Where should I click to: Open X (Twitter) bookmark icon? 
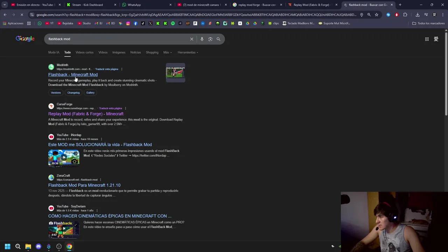[150, 23]
